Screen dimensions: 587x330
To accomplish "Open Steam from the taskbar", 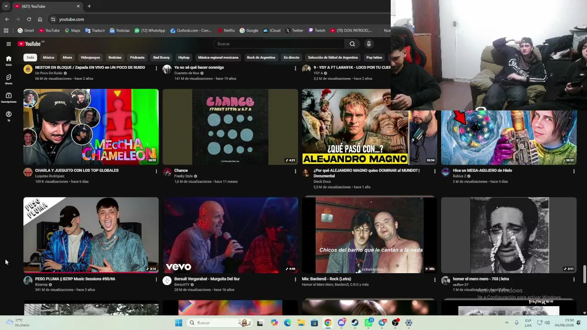I will (x=355, y=323).
